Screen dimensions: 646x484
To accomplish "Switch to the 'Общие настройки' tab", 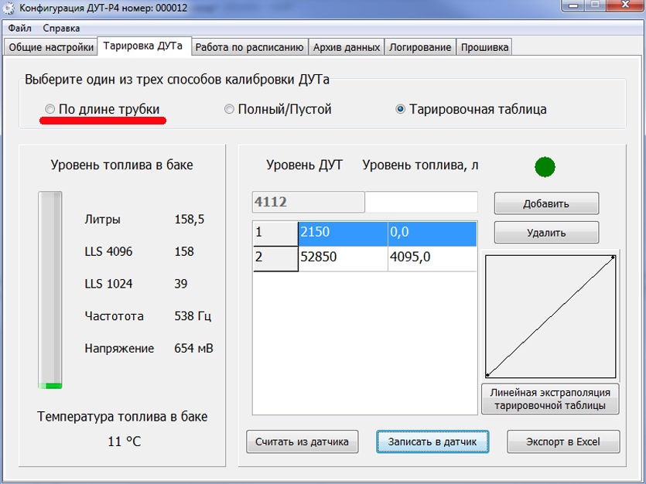I will click(x=51, y=47).
